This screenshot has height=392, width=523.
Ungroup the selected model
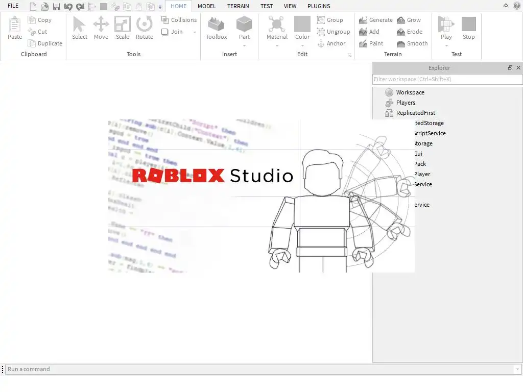334,32
